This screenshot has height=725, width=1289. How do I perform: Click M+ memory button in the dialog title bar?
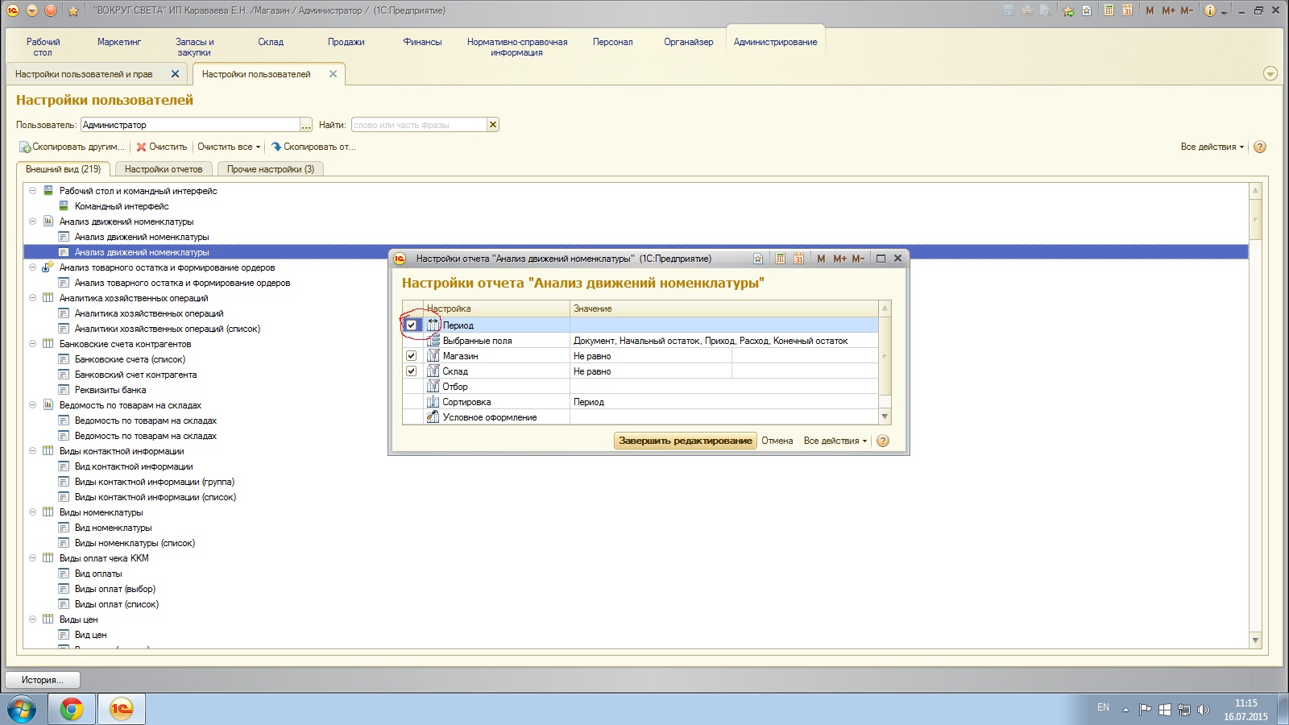tap(839, 259)
